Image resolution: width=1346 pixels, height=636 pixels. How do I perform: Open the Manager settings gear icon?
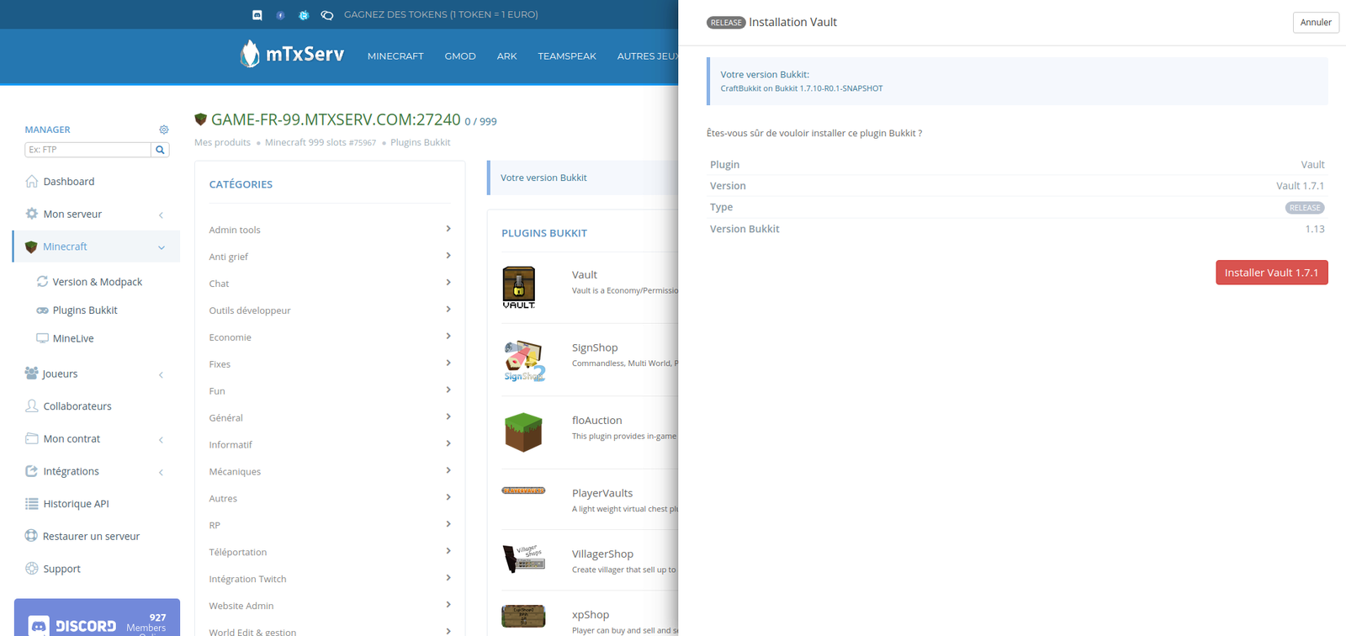tap(164, 130)
